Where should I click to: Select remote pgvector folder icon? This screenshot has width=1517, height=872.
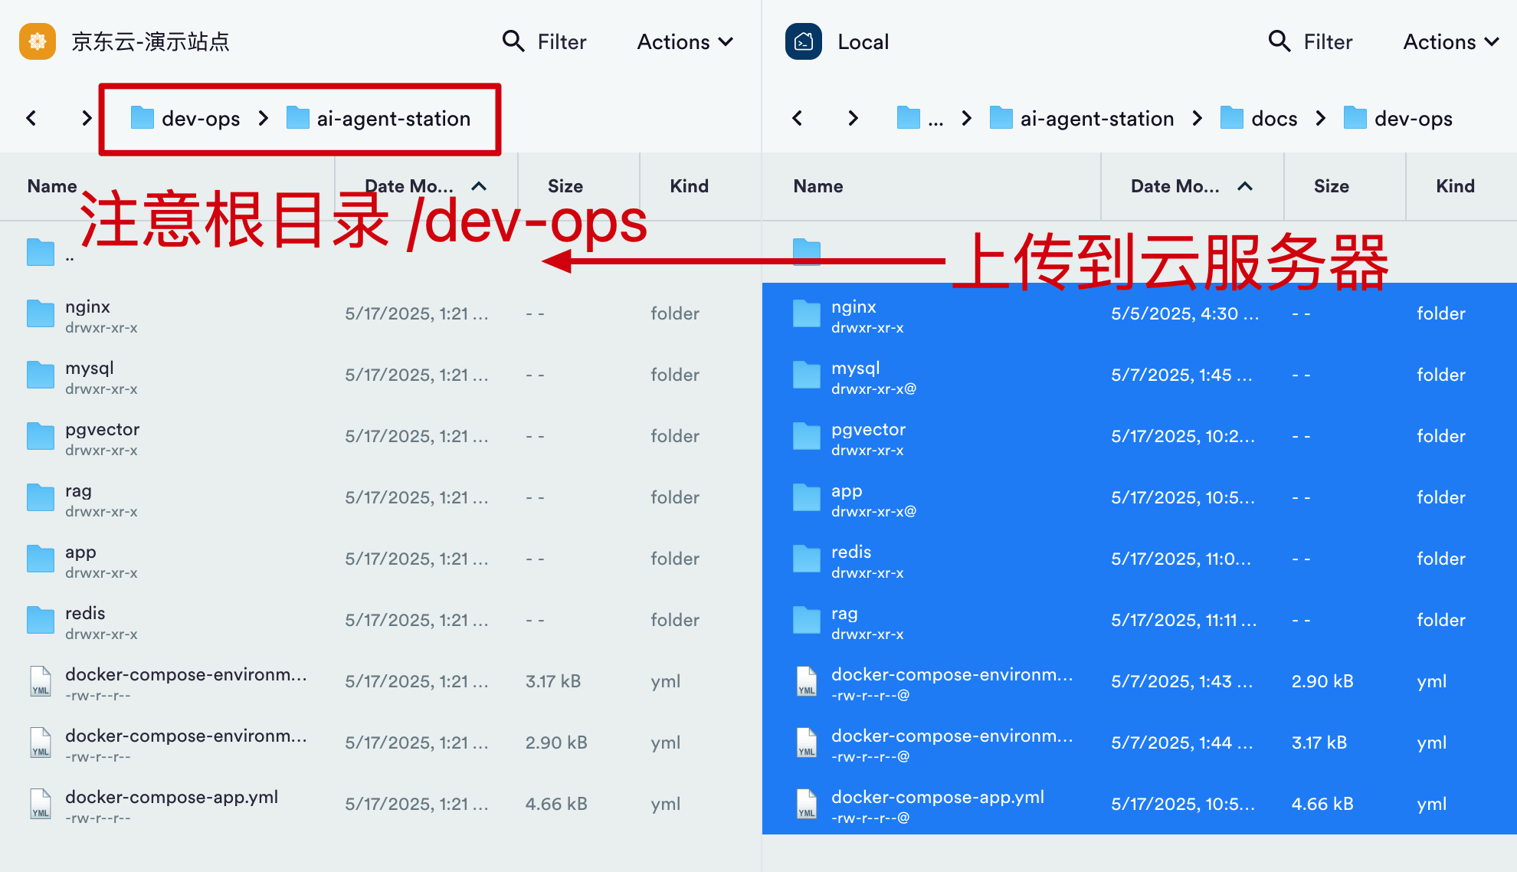point(41,436)
